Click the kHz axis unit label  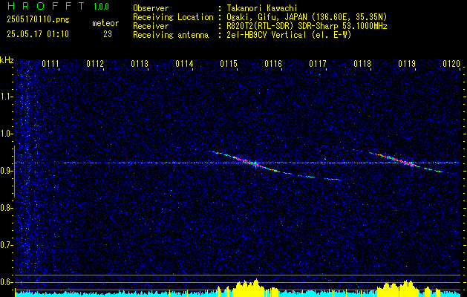tap(7, 60)
